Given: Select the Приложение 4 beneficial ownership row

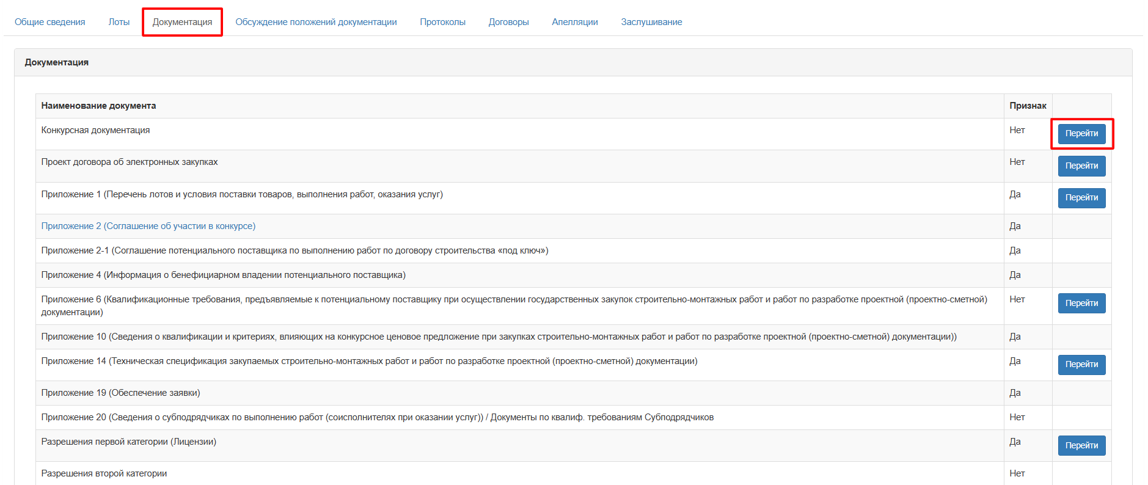Looking at the screenshot, I should 223,275.
